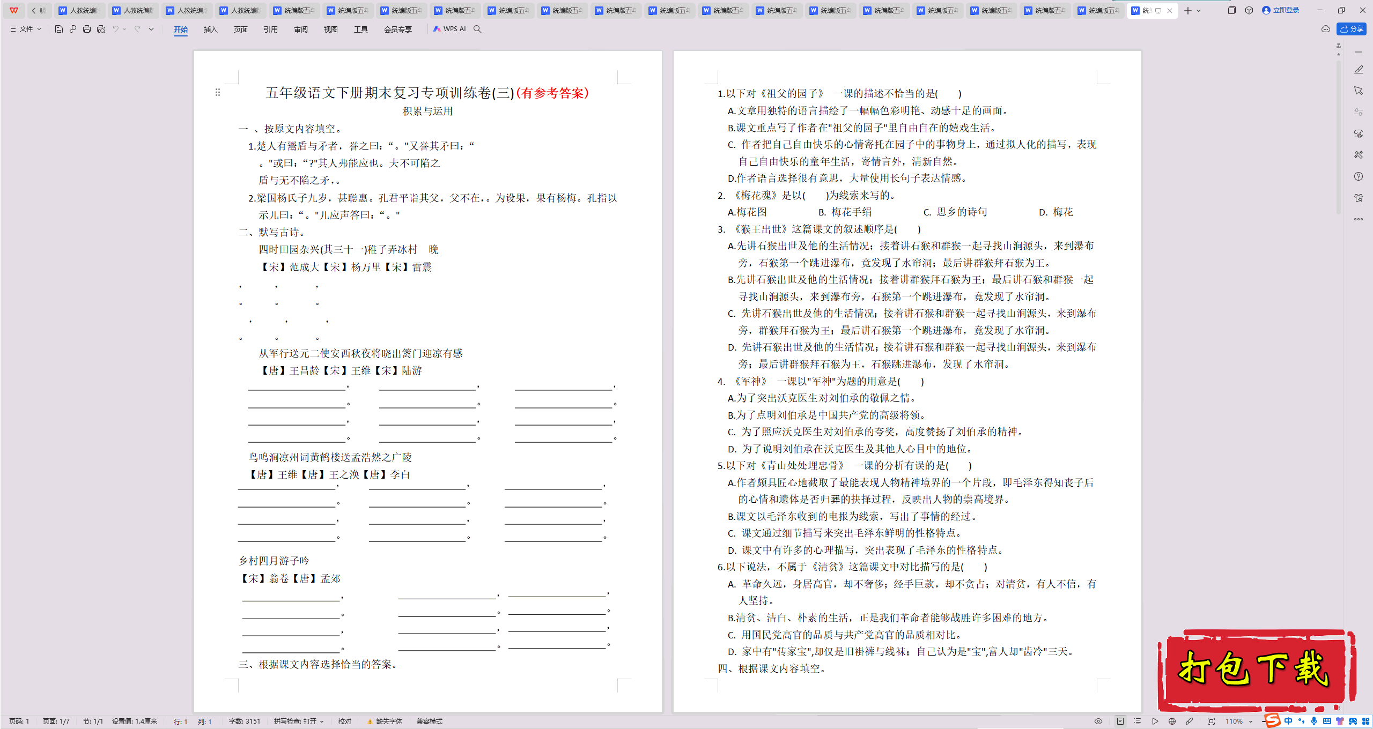Switch to page layout view icon
The height and width of the screenshot is (729, 1373).
(x=1120, y=721)
